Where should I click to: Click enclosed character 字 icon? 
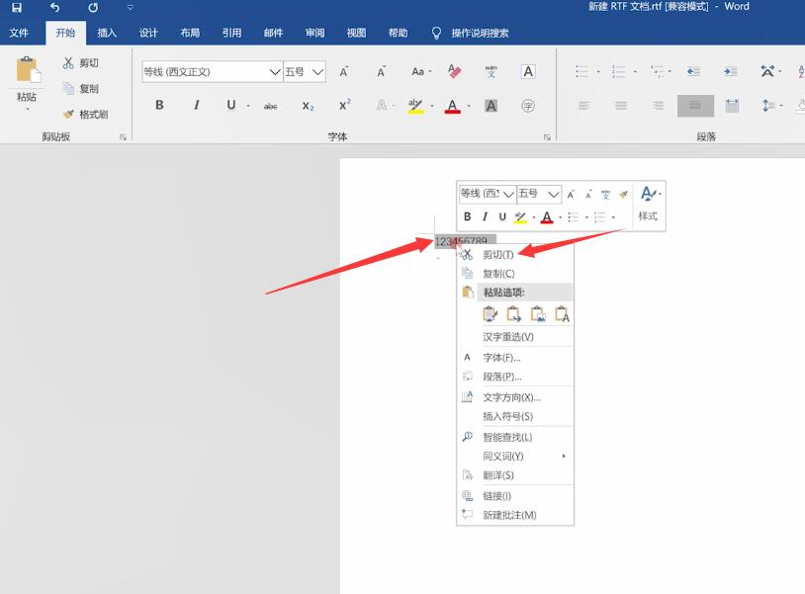tap(528, 106)
